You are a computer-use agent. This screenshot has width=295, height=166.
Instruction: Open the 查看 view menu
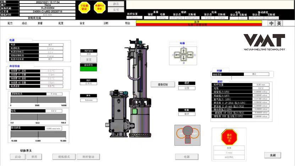click(x=40, y=23)
